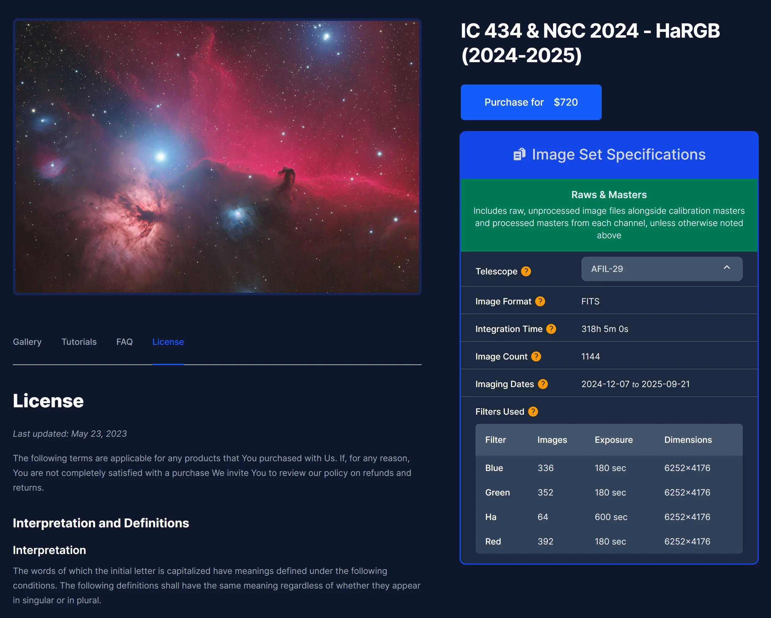Click the chevron arrow in the telescope selector
Screen dimensions: 771x618
tap(727, 268)
